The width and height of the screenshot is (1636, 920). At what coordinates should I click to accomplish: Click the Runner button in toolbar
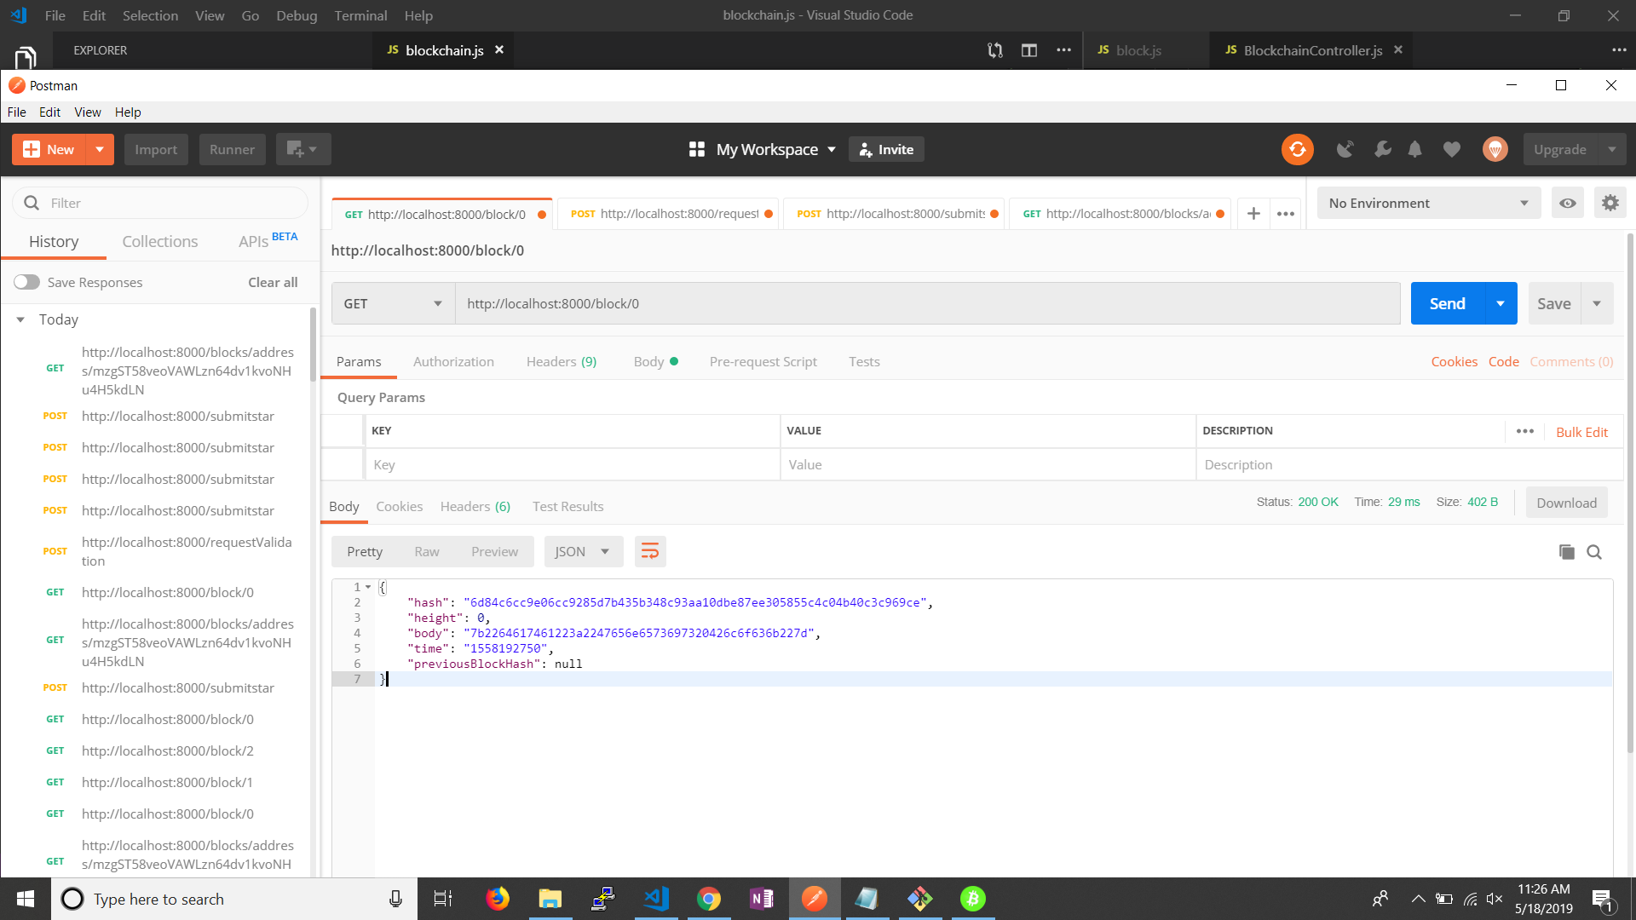(x=233, y=148)
